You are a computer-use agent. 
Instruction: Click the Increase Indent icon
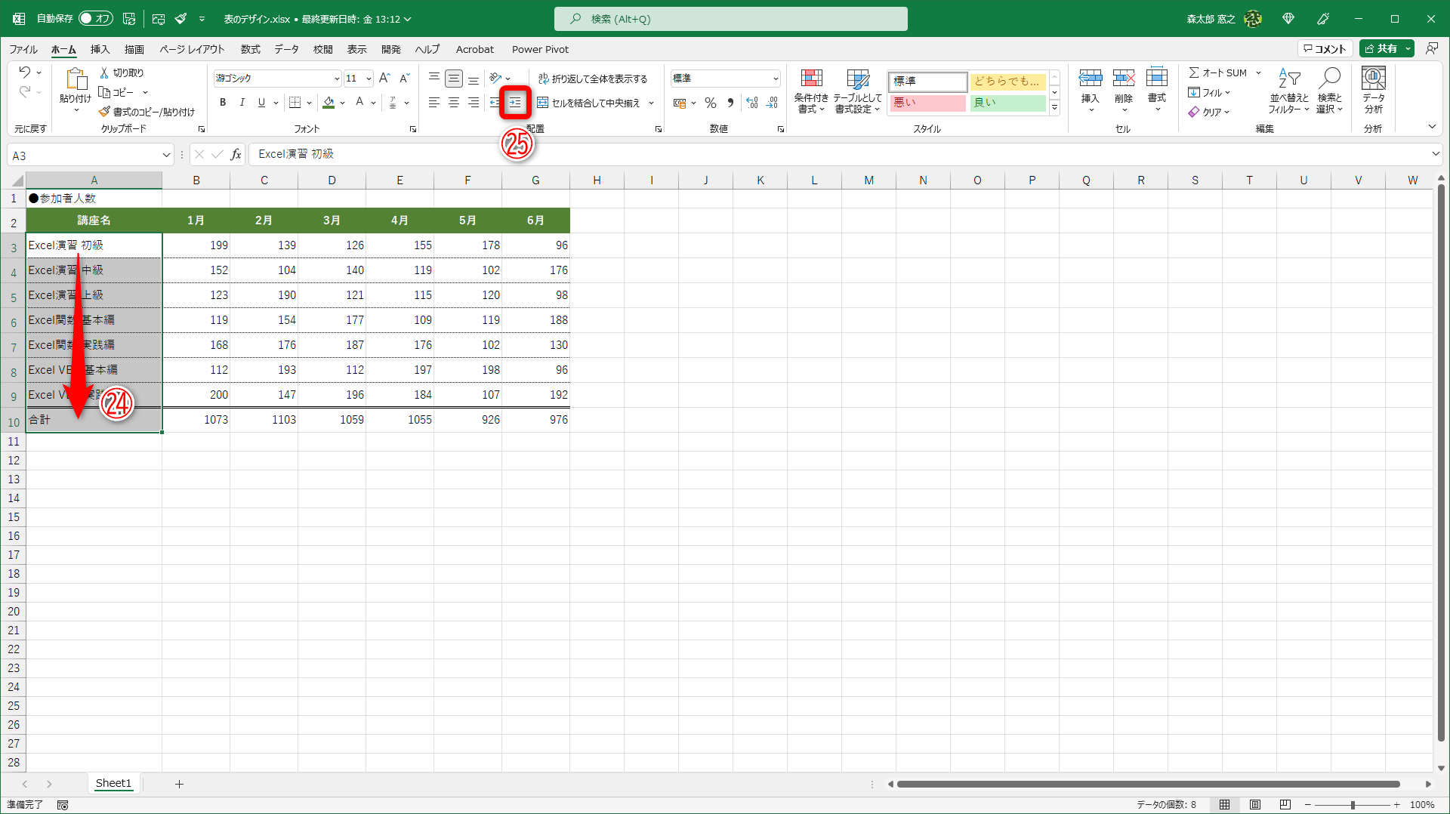[515, 103]
